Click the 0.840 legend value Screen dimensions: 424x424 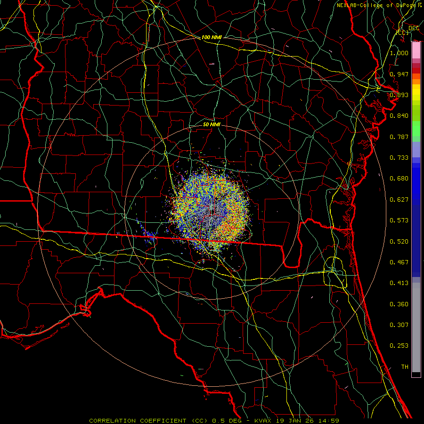[399, 116]
